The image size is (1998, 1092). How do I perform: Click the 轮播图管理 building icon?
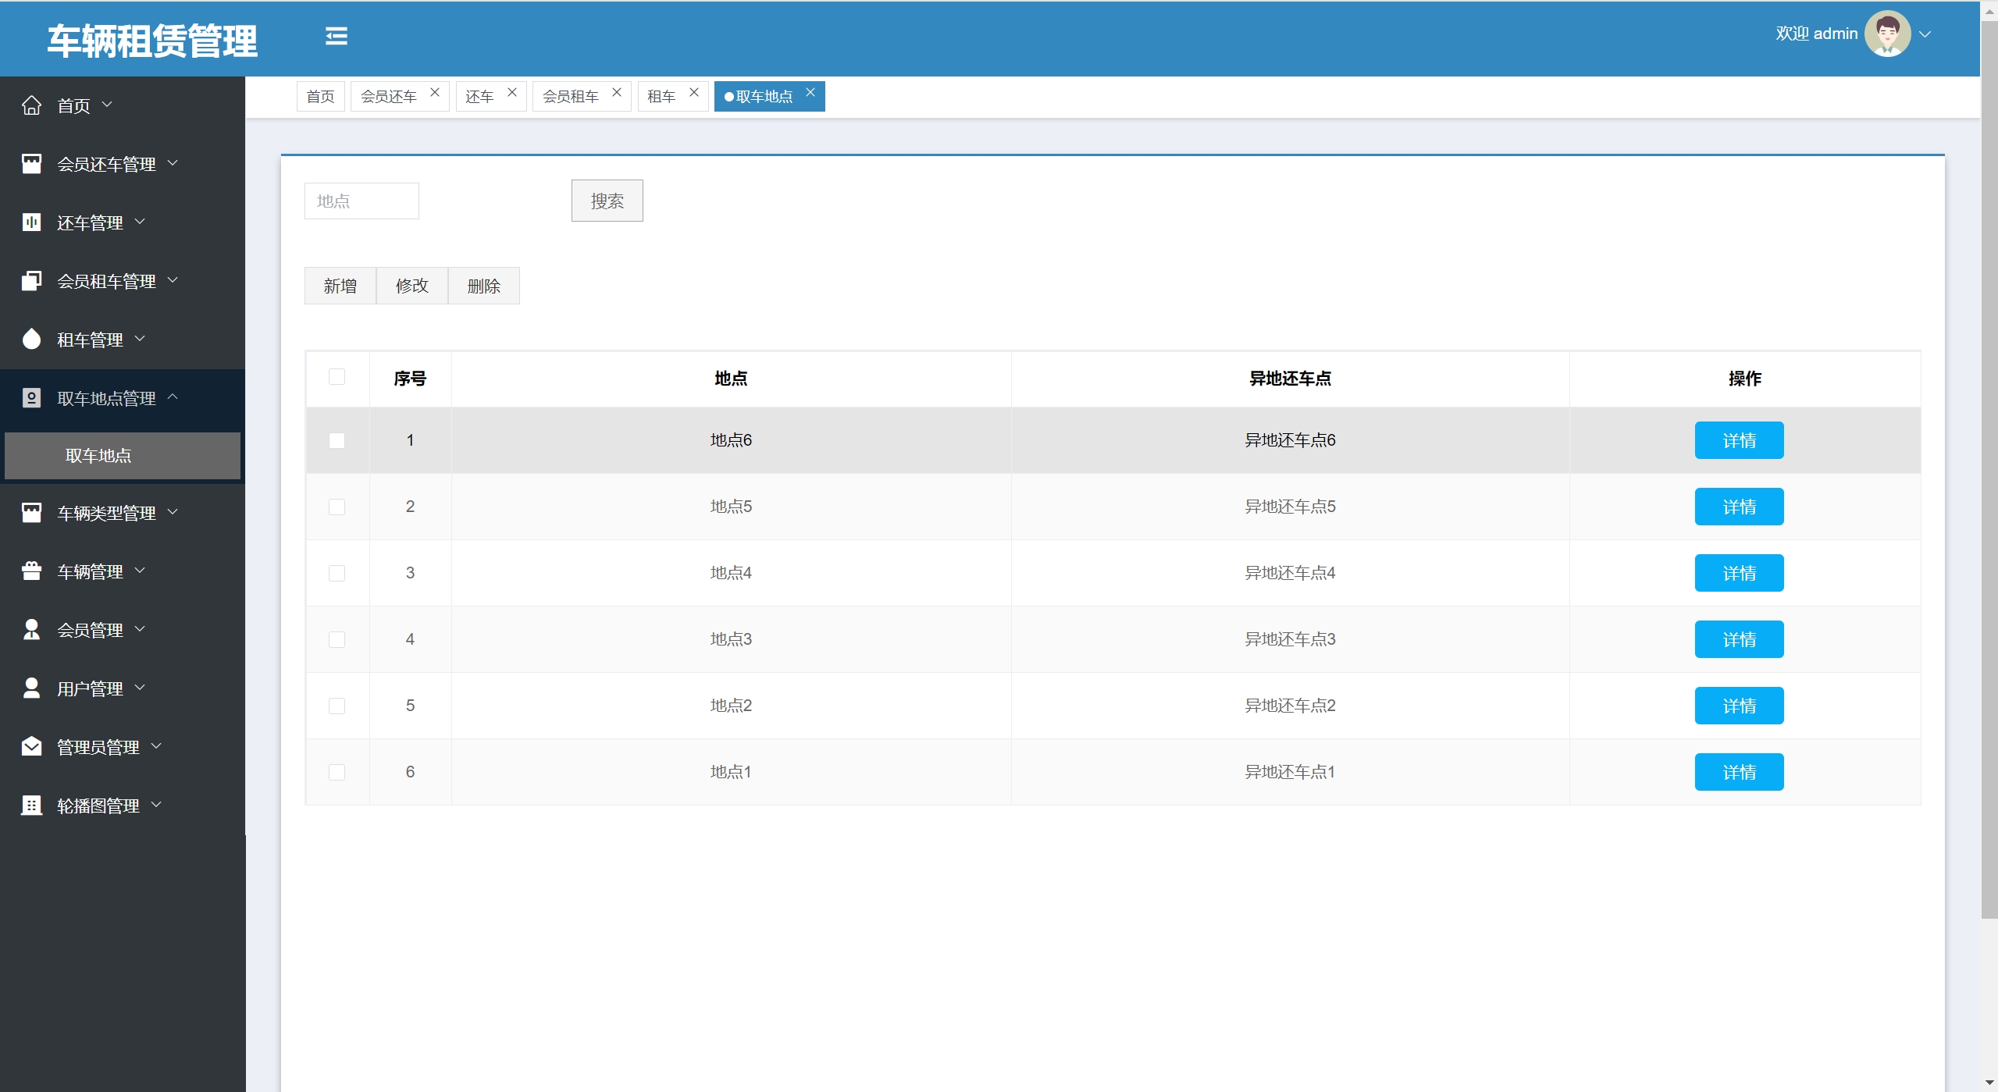(x=31, y=805)
